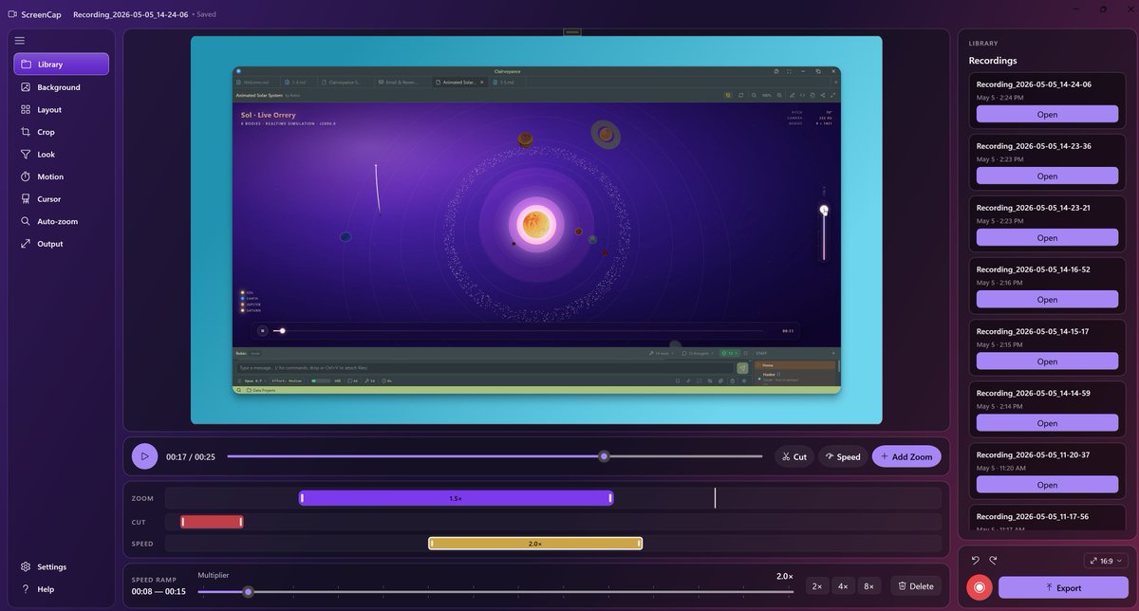This screenshot has width=1139, height=611.
Task: Click the Add Zoom button
Action: [x=906, y=456]
